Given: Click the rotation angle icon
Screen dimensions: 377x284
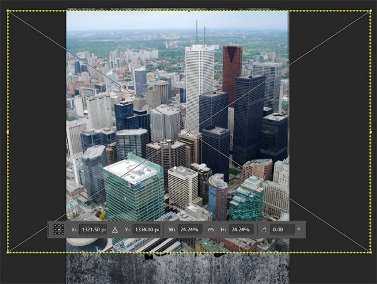Looking at the screenshot, I should coord(264,229).
